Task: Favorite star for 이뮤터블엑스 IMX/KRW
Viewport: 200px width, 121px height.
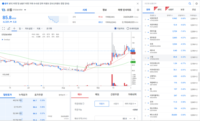Action: click(145, 96)
